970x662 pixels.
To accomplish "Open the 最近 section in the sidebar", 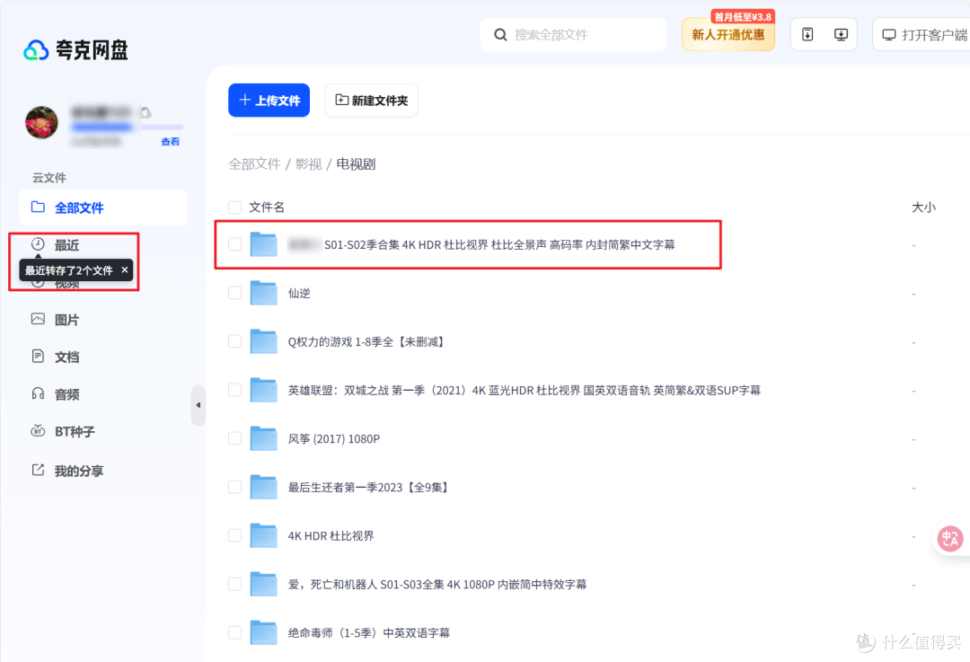I will (x=66, y=245).
